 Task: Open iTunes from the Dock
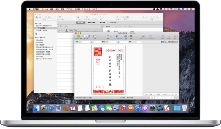[123, 108]
